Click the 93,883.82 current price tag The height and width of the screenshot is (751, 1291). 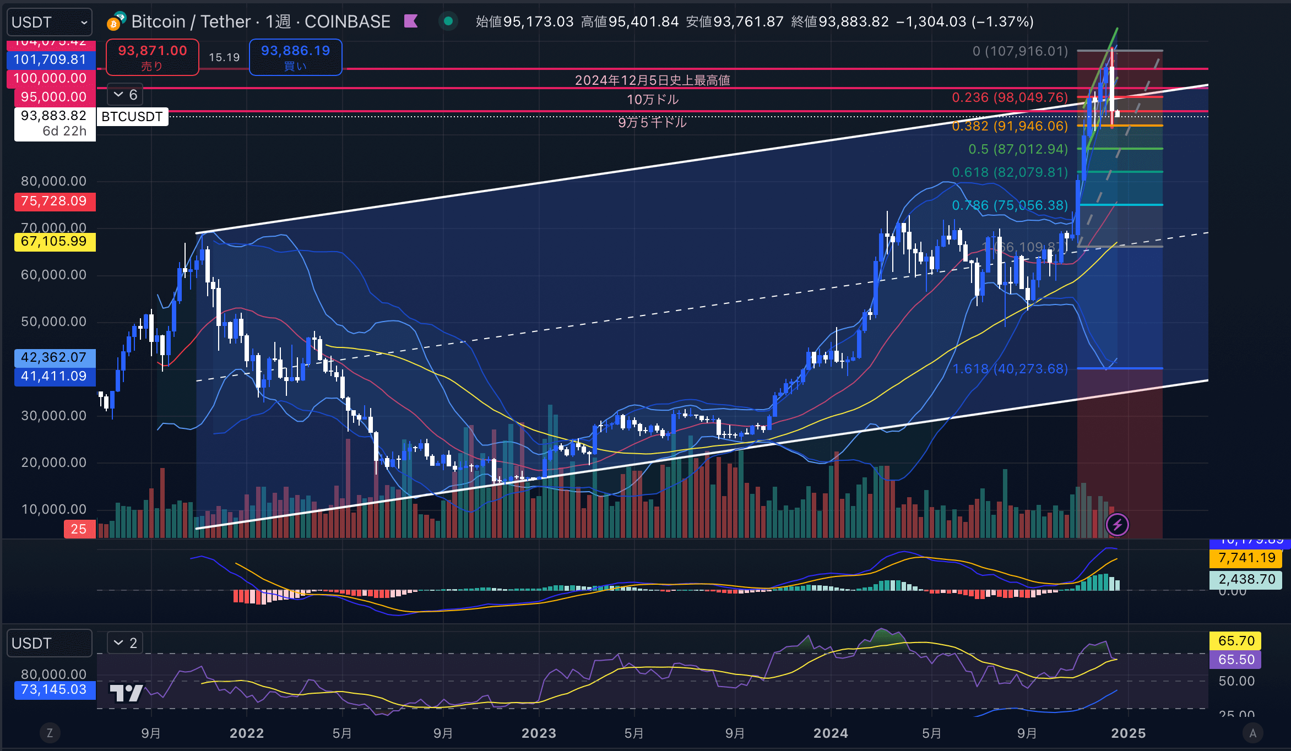(x=55, y=116)
